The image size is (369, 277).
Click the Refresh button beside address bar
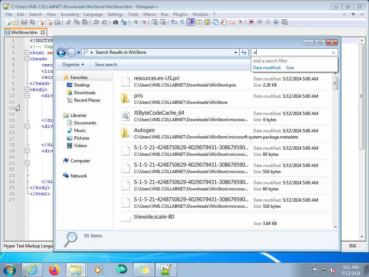[x=244, y=53]
